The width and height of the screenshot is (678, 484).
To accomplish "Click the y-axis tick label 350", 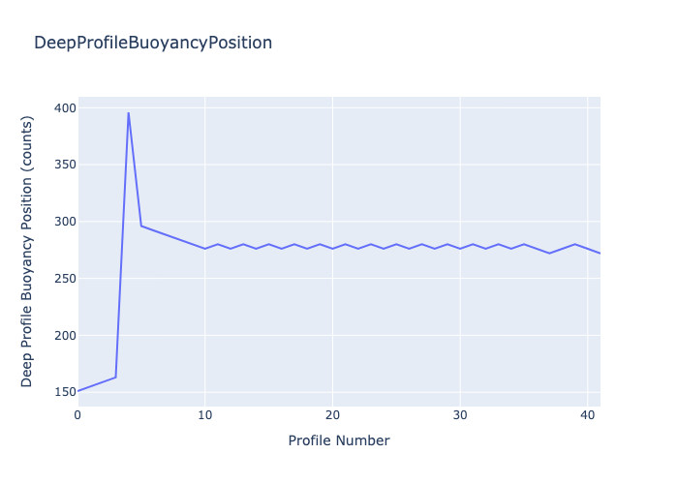I will click(64, 165).
